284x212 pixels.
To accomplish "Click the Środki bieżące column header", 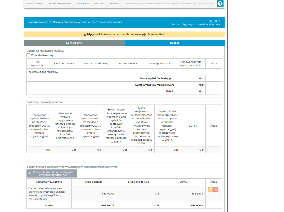I will [94, 182].
